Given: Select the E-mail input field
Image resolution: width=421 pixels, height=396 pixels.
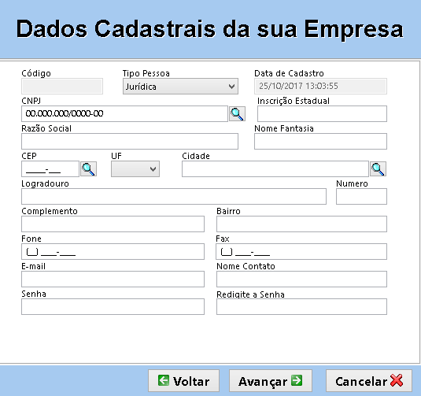Looking at the screenshot, I should 113,279.
